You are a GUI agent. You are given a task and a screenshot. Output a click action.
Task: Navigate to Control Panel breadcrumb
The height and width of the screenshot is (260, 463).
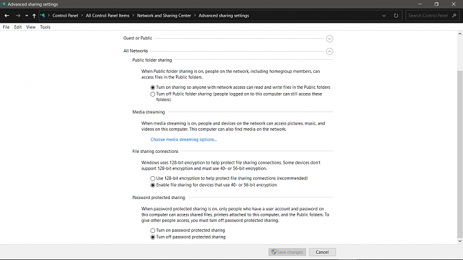[65, 15]
